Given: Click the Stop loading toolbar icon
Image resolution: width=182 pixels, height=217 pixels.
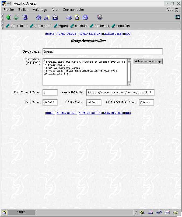Looking at the screenshot, I should click(99, 18).
